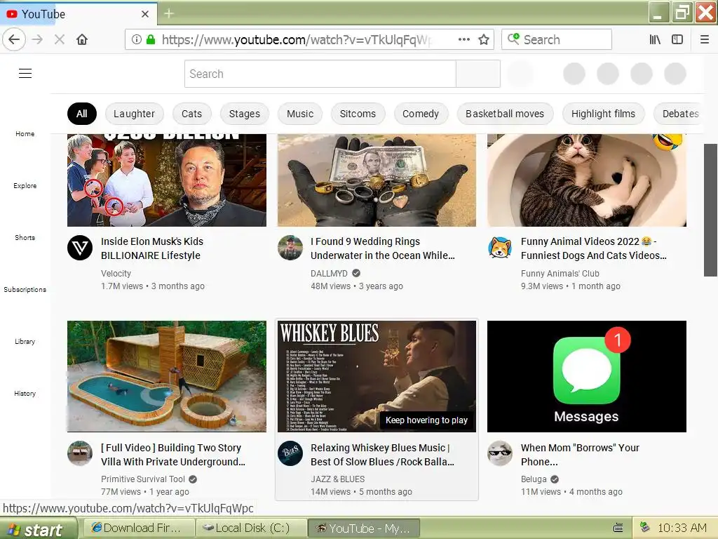Viewport: 718px width, 539px height.
Task: Open the Funny Animals' Club channel avatar
Action: point(499,248)
